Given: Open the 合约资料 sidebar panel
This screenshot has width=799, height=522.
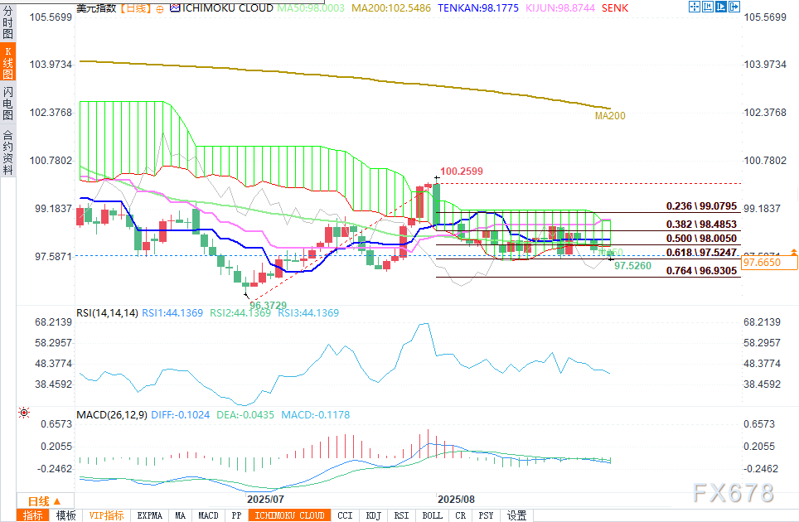Looking at the screenshot, I should (x=7, y=152).
